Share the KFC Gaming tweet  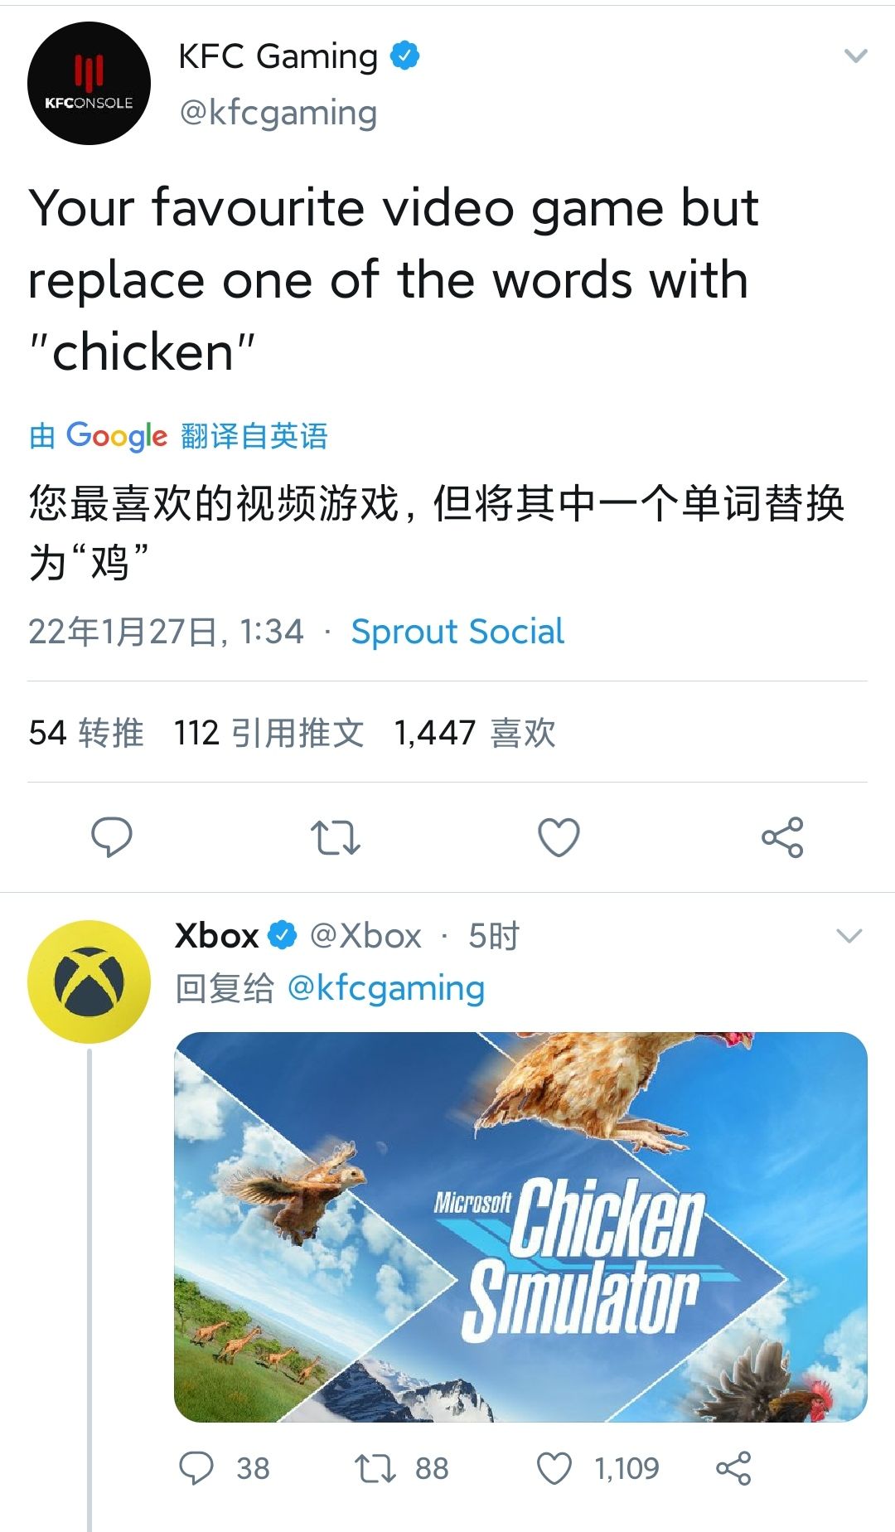pos(782,837)
